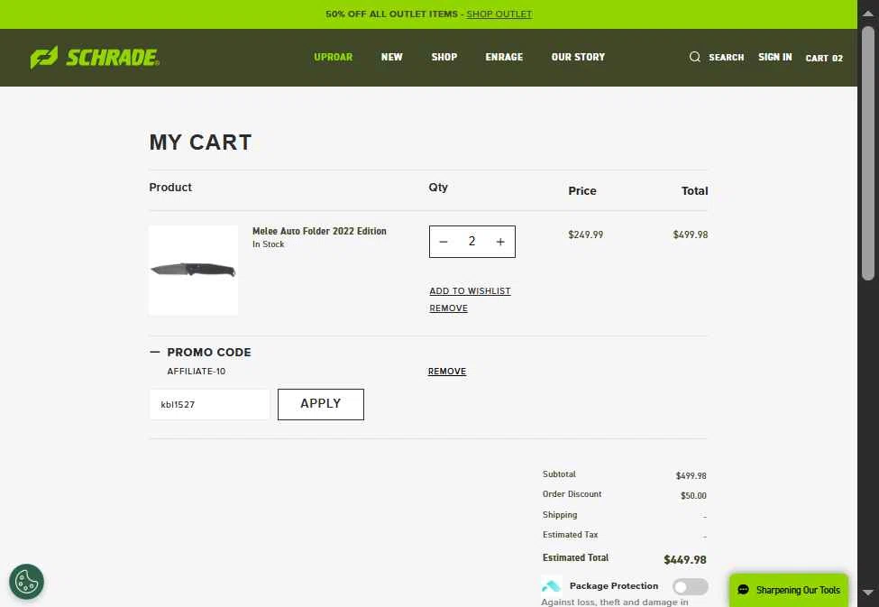The height and width of the screenshot is (607, 879).
Task: Open the Enrage menu item
Action: pyautogui.click(x=504, y=57)
